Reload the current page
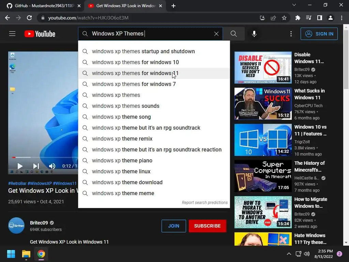The image size is (349, 262). click(x=29, y=18)
